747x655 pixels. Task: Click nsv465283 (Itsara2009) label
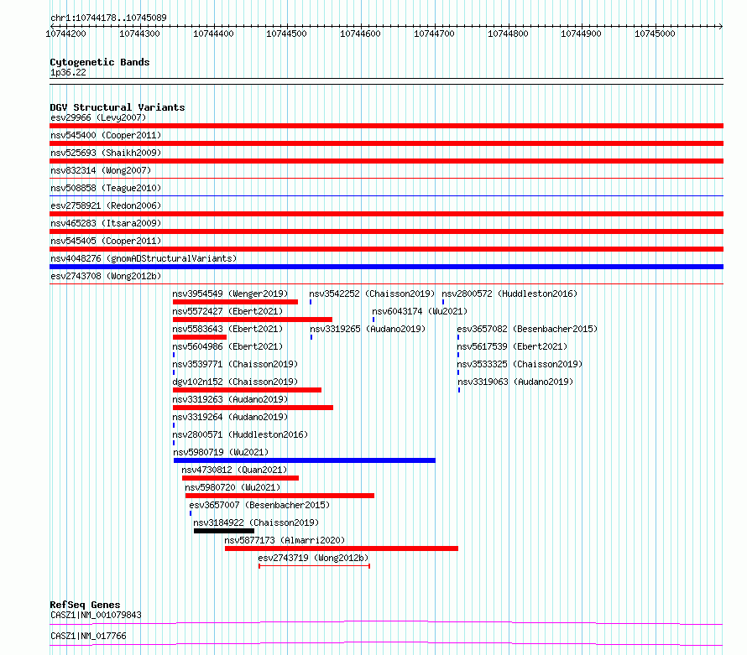coord(106,223)
